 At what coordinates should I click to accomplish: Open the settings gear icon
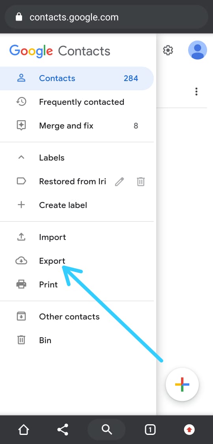pyautogui.click(x=168, y=50)
